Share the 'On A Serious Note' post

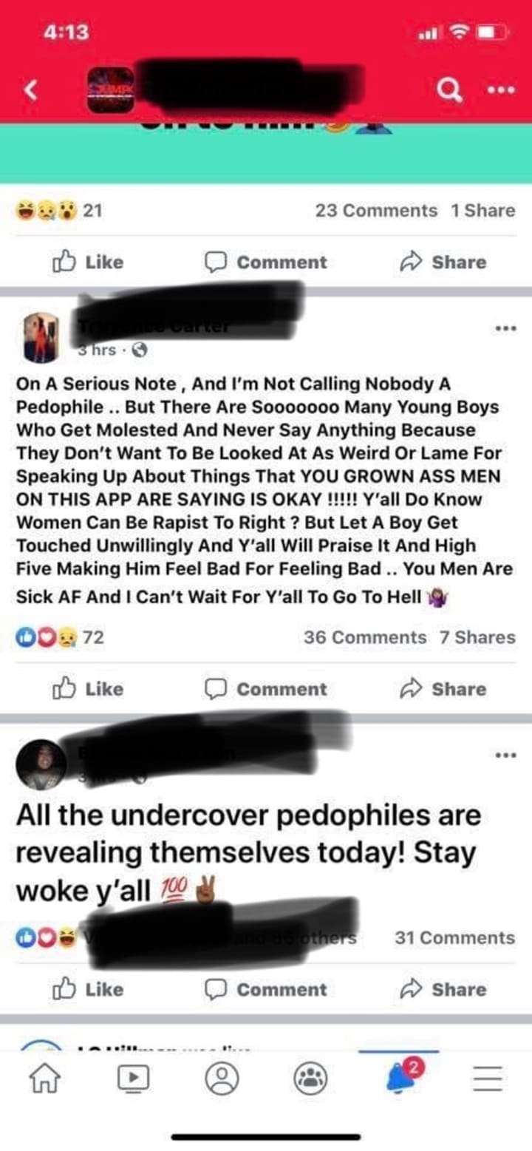pos(443,688)
